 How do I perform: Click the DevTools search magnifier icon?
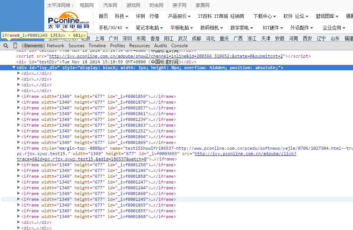(6, 46)
